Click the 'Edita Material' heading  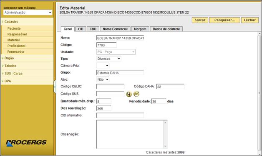72,8
